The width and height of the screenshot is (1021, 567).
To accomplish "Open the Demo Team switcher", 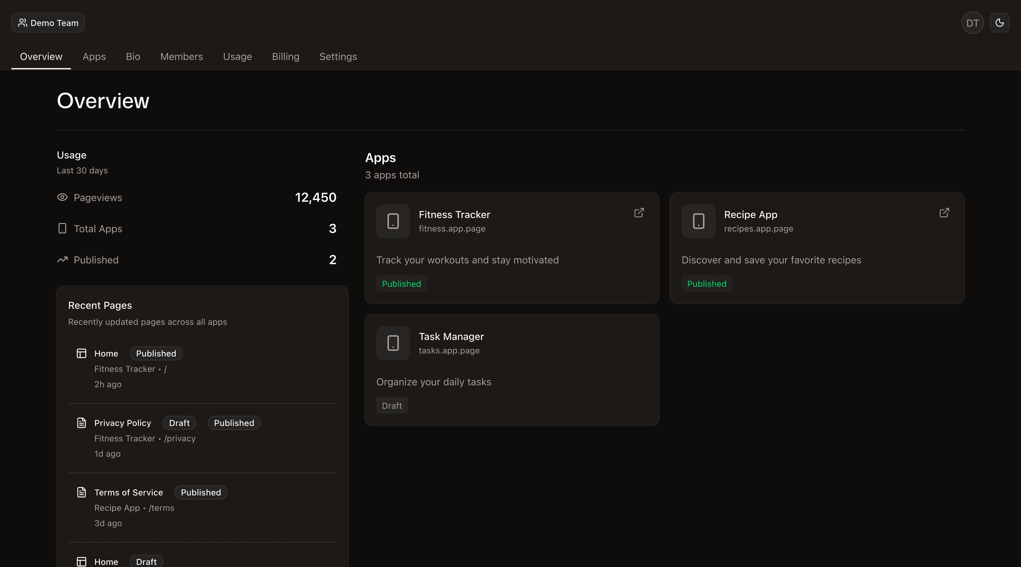I will tap(48, 23).
